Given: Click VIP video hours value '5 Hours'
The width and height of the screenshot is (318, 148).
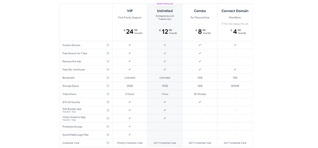Looking at the screenshot, I should click(x=130, y=94).
